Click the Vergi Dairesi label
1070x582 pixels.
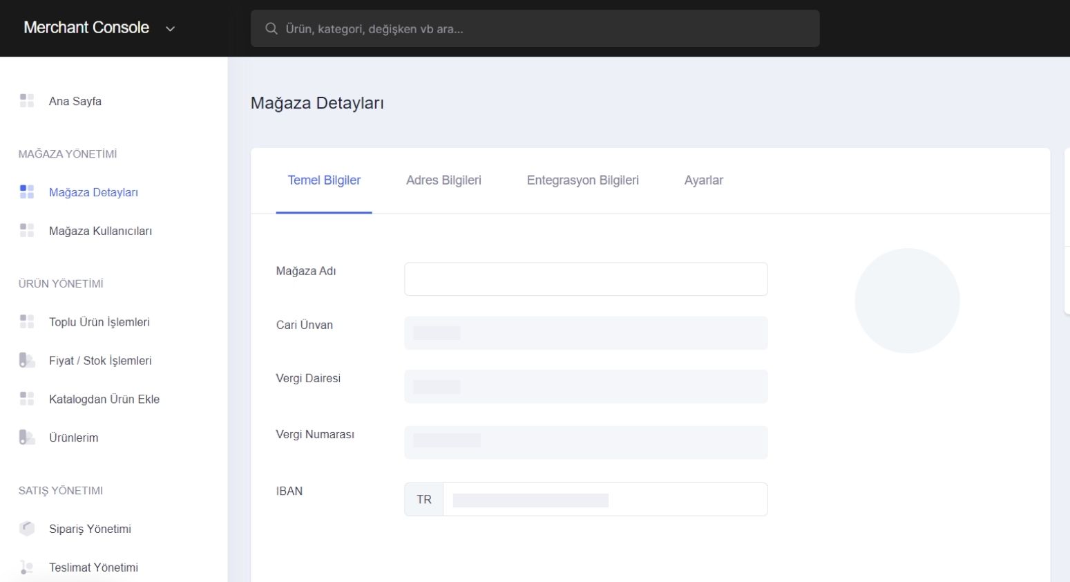pos(308,378)
